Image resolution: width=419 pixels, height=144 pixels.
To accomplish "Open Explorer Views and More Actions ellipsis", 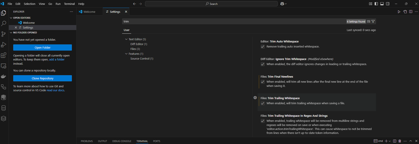I will (71, 11).
